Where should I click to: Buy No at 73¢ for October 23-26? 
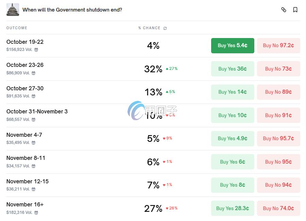tap(278, 69)
